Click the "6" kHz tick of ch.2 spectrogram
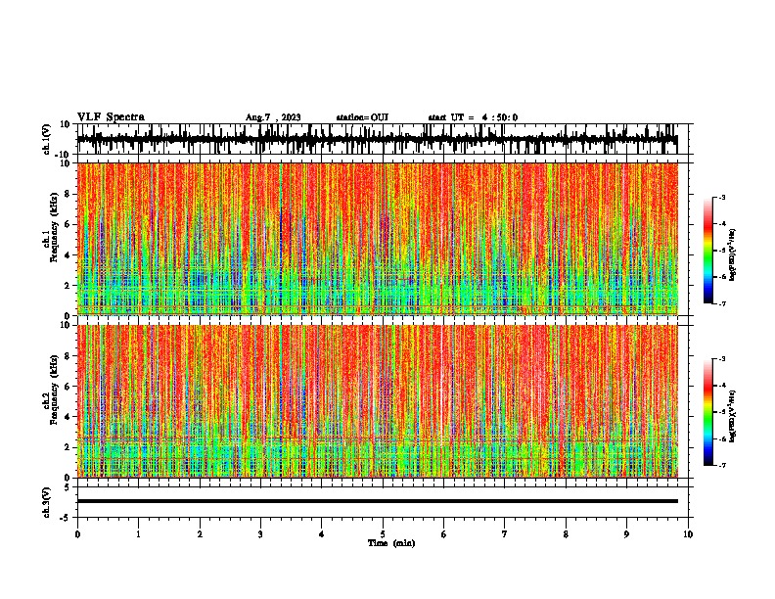The height and width of the screenshot is (599, 775). coord(68,387)
